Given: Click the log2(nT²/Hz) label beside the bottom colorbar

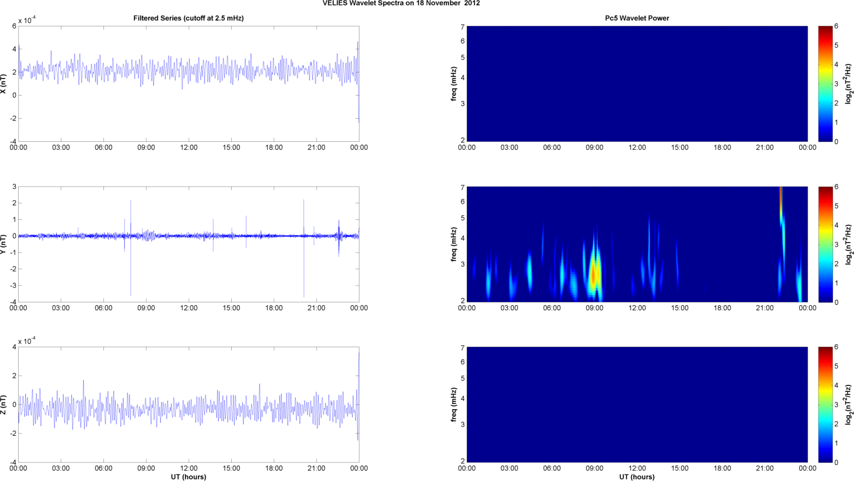Looking at the screenshot, I should click(x=848, y=405).
